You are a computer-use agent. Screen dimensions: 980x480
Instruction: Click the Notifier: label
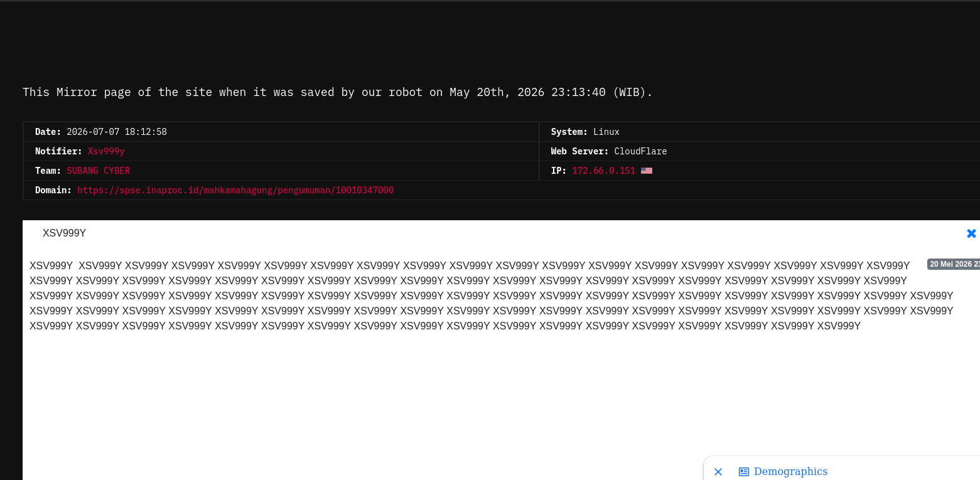[x=58, y=151]
